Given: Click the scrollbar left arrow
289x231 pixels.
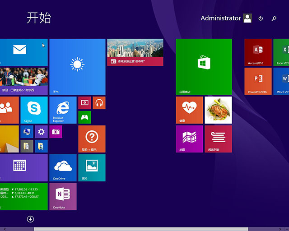Looking at the screenshot, I should coord(5,229).
